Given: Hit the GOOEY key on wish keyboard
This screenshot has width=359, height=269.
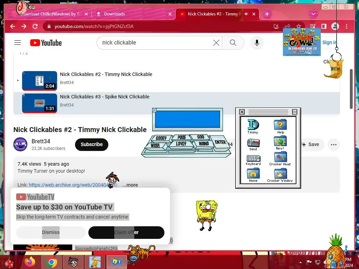Looking at the screenshot, I should click(x=161, y=138).
